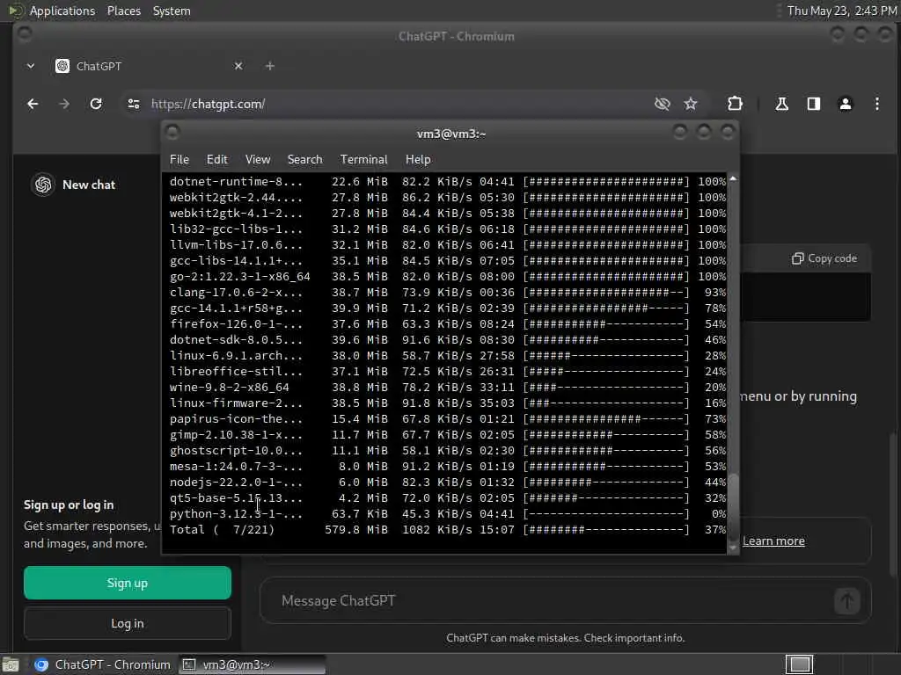This screenshot has height=675, width=901.
Task: Click the vm3@vm3:~ terminal title
Action: coord(451,134)
